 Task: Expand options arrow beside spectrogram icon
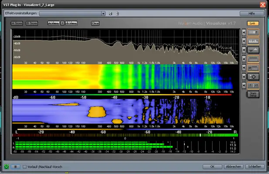coord(244,59)
